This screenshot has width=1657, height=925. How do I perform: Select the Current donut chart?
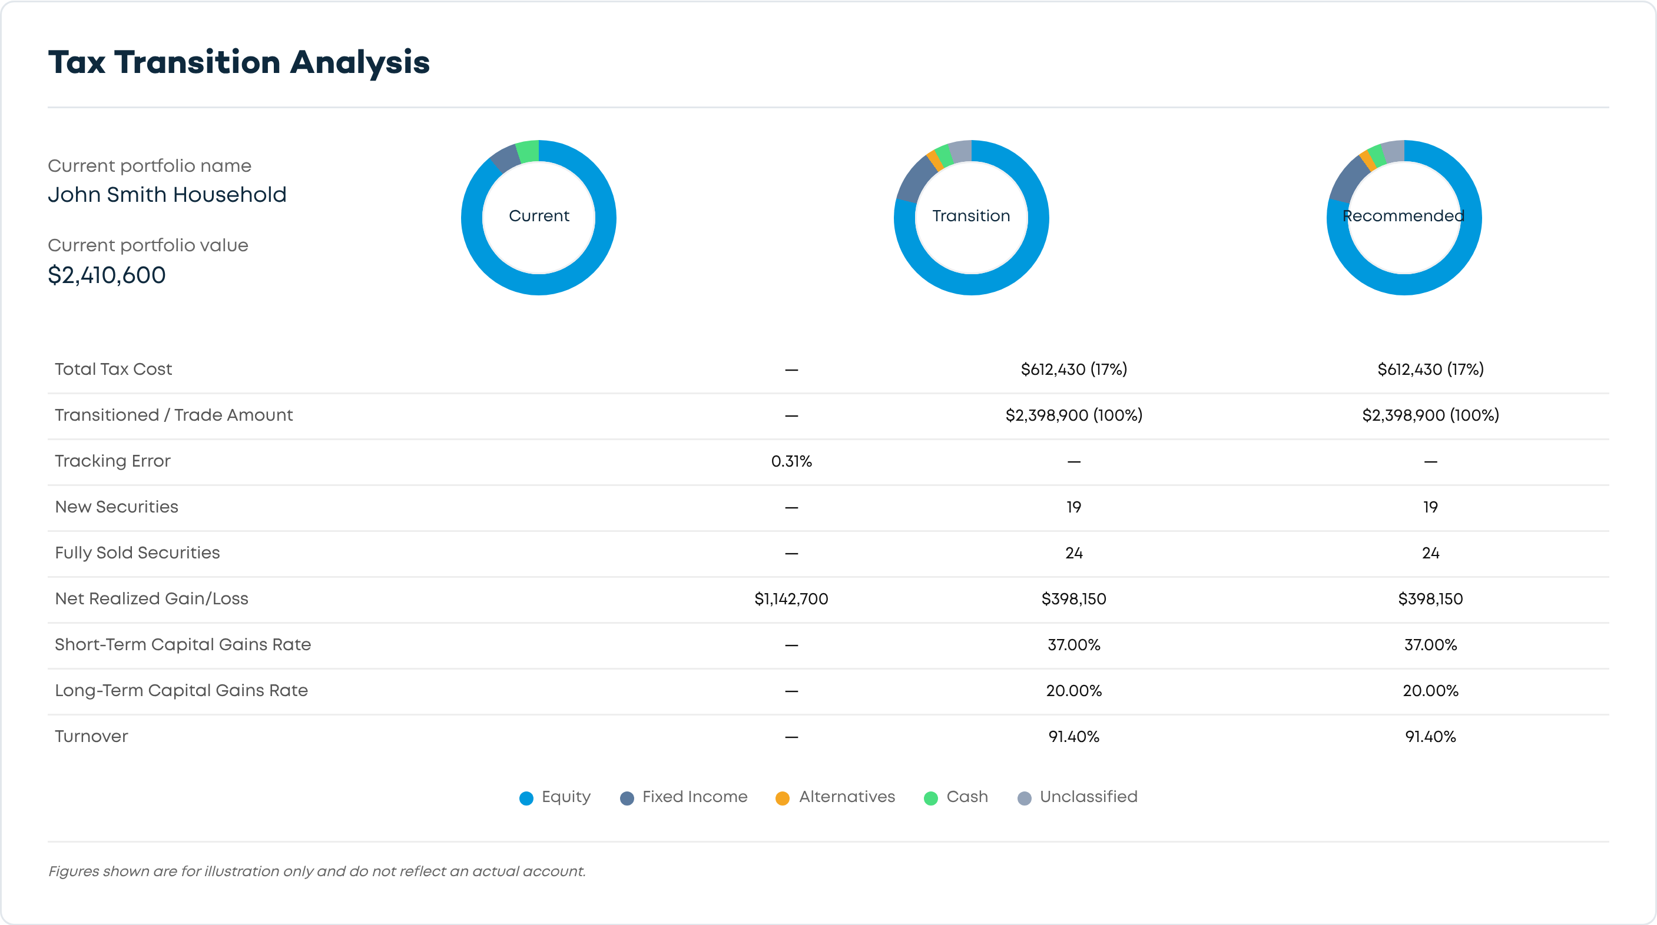539,217
